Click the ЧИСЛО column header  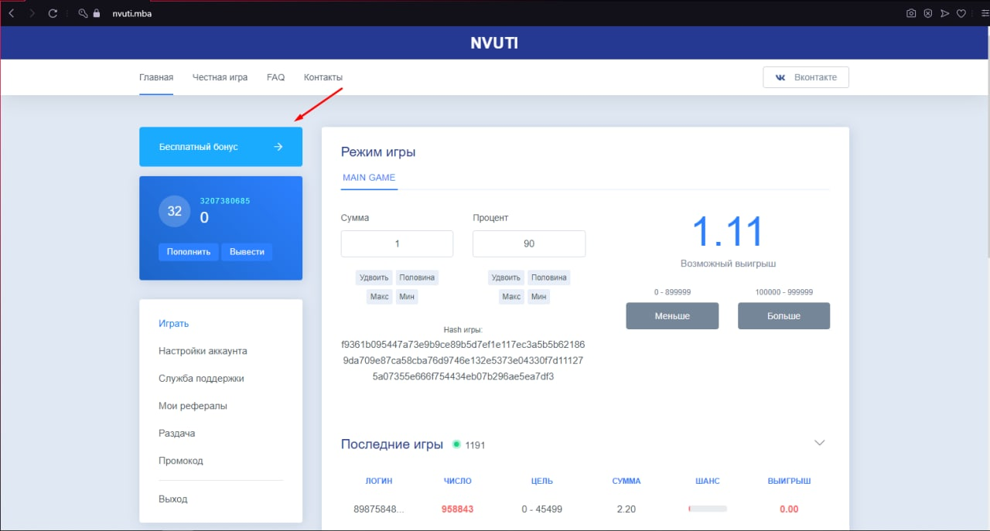click(x=458, y=481)
